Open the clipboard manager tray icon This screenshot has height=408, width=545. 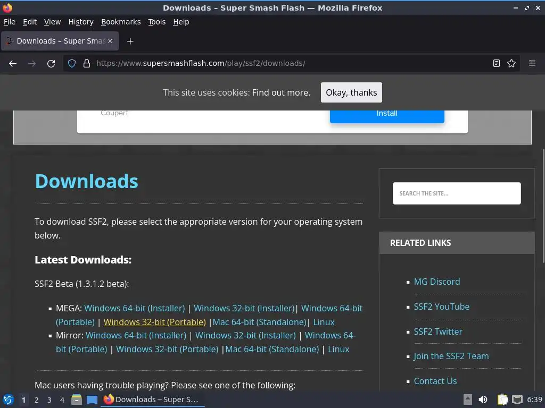tap(502, 399)
